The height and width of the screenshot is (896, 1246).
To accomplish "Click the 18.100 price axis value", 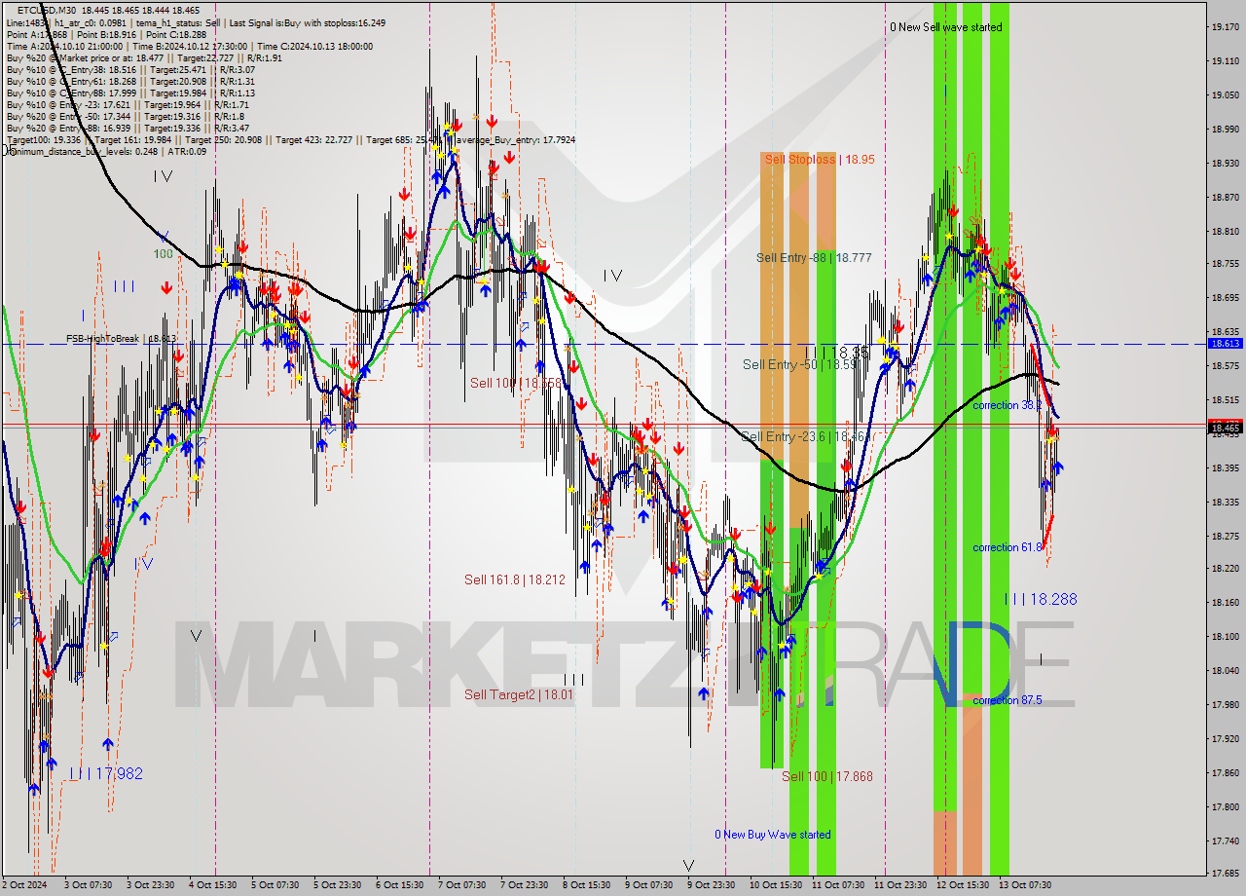I will [1225, 636].
